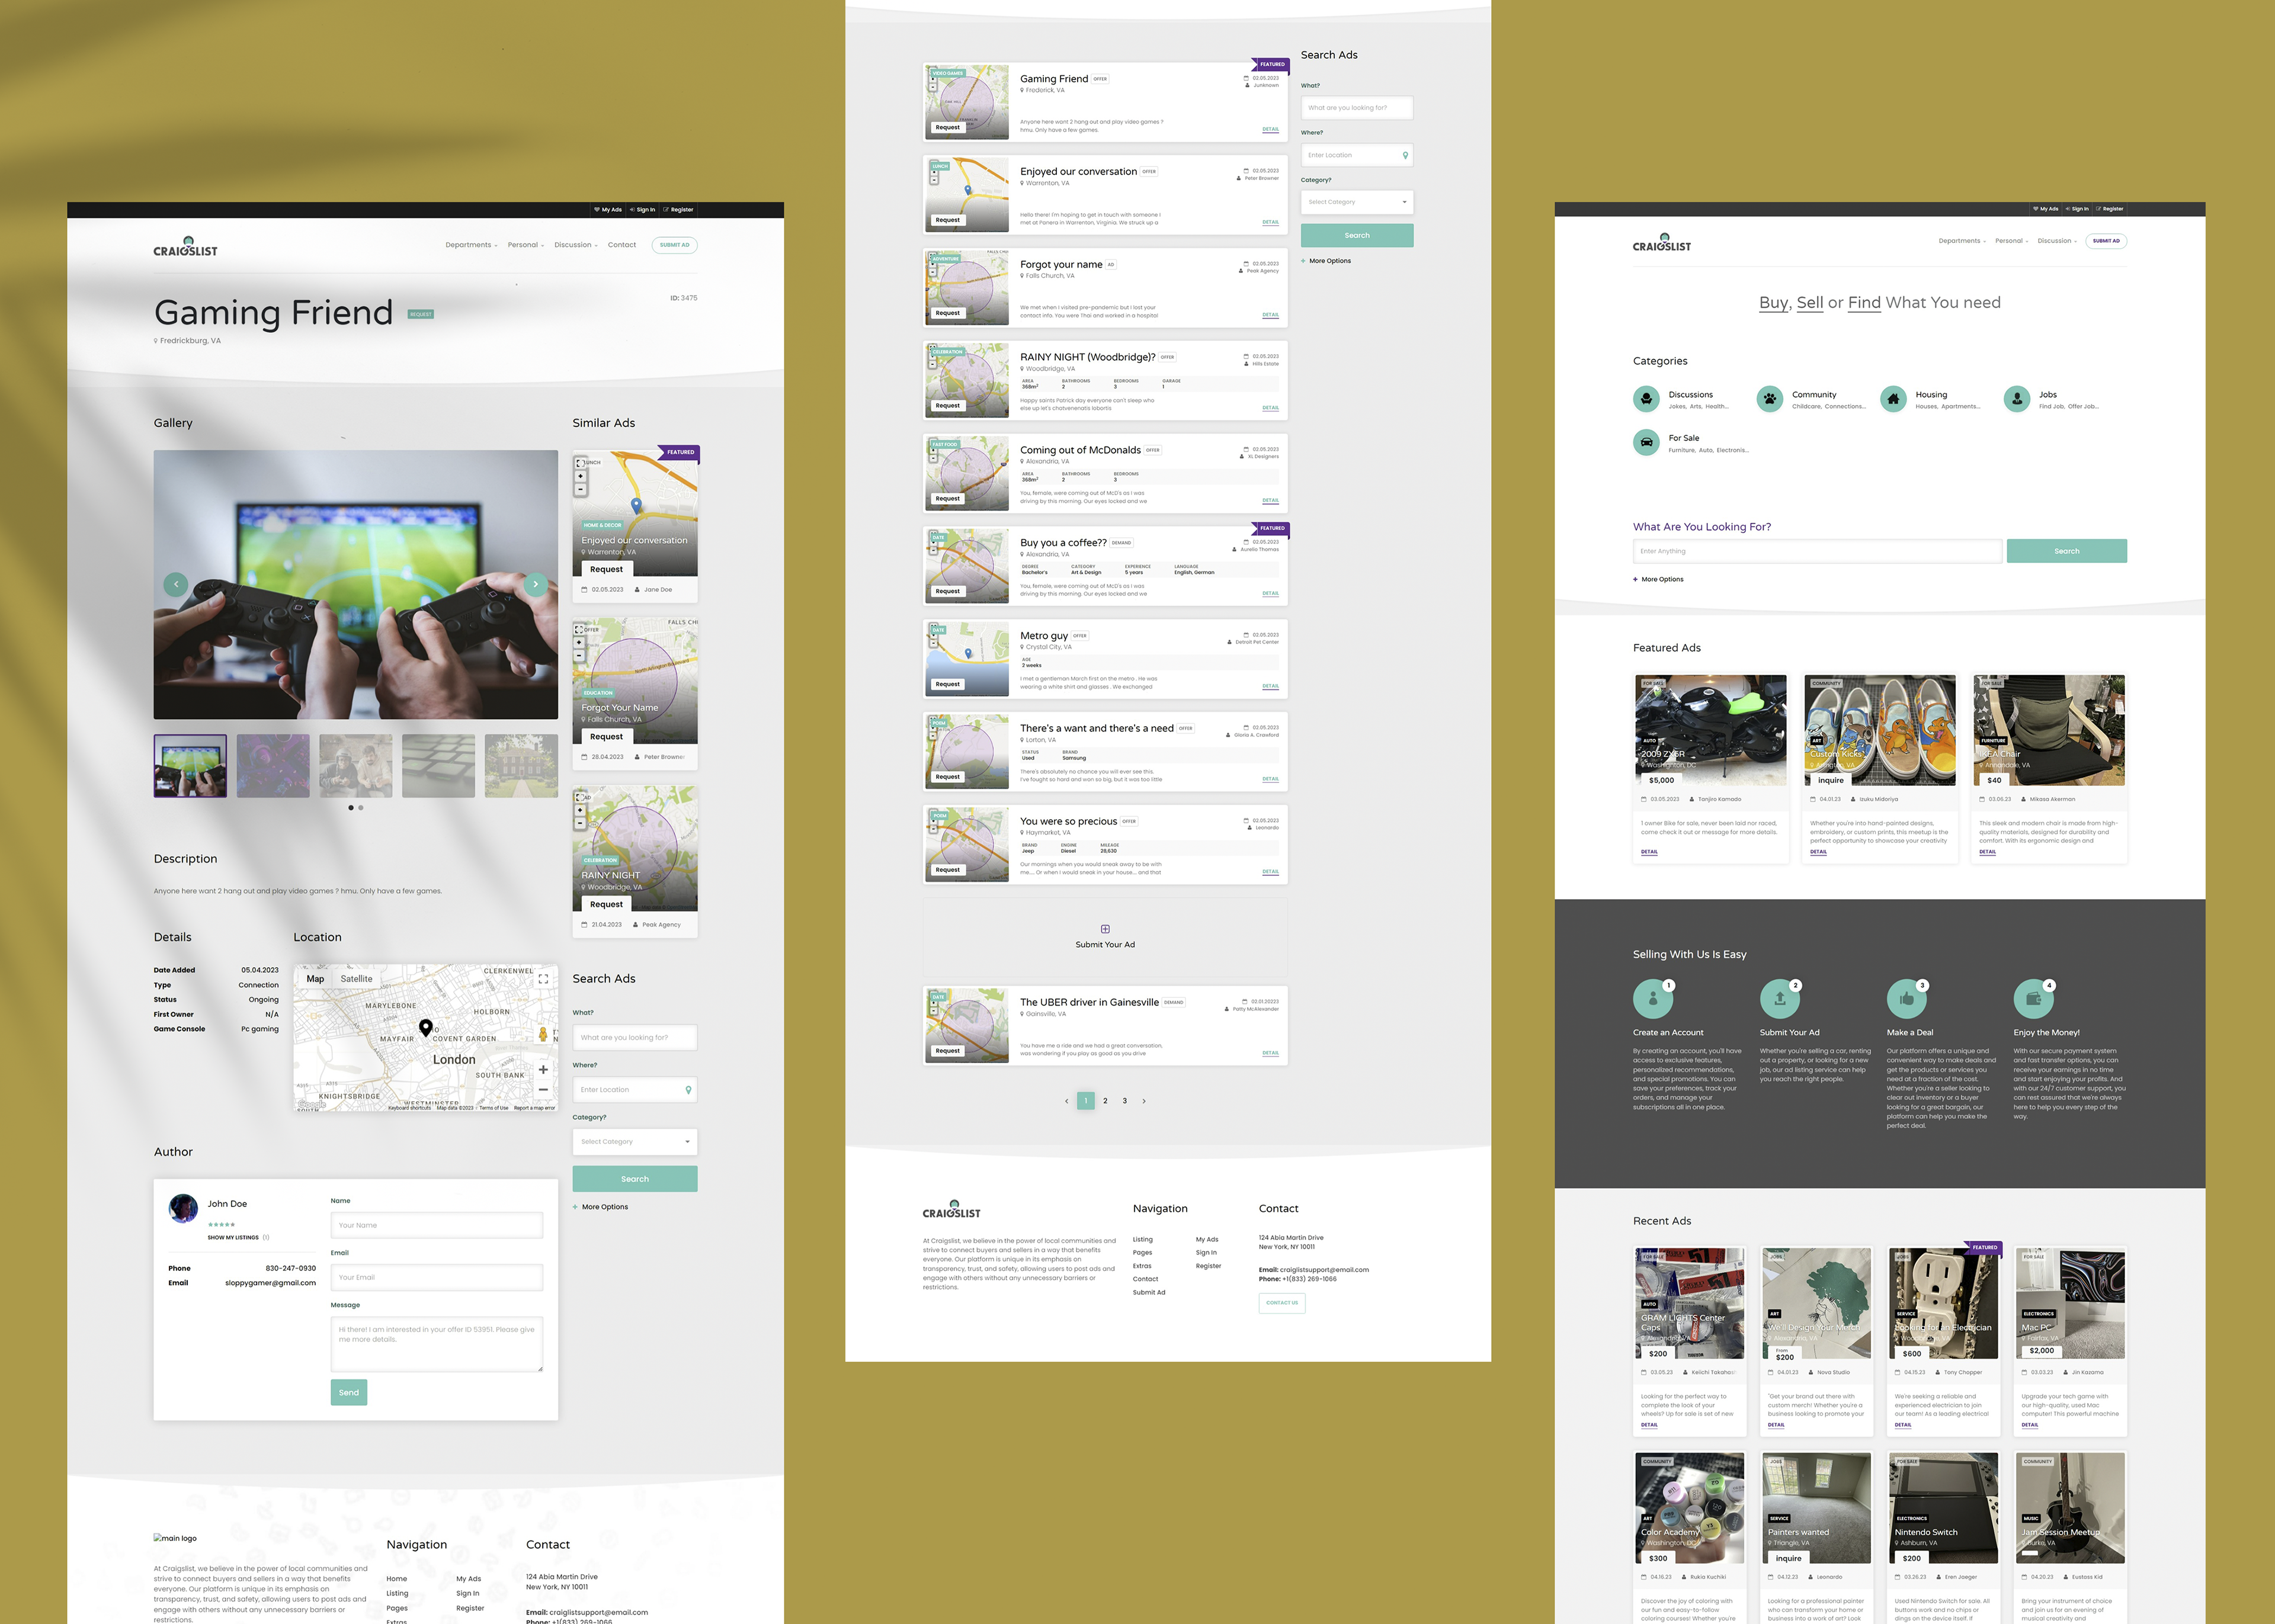Click Sign In in home page top bar
2275x1624 pixels.
(x=2077, y=209)
